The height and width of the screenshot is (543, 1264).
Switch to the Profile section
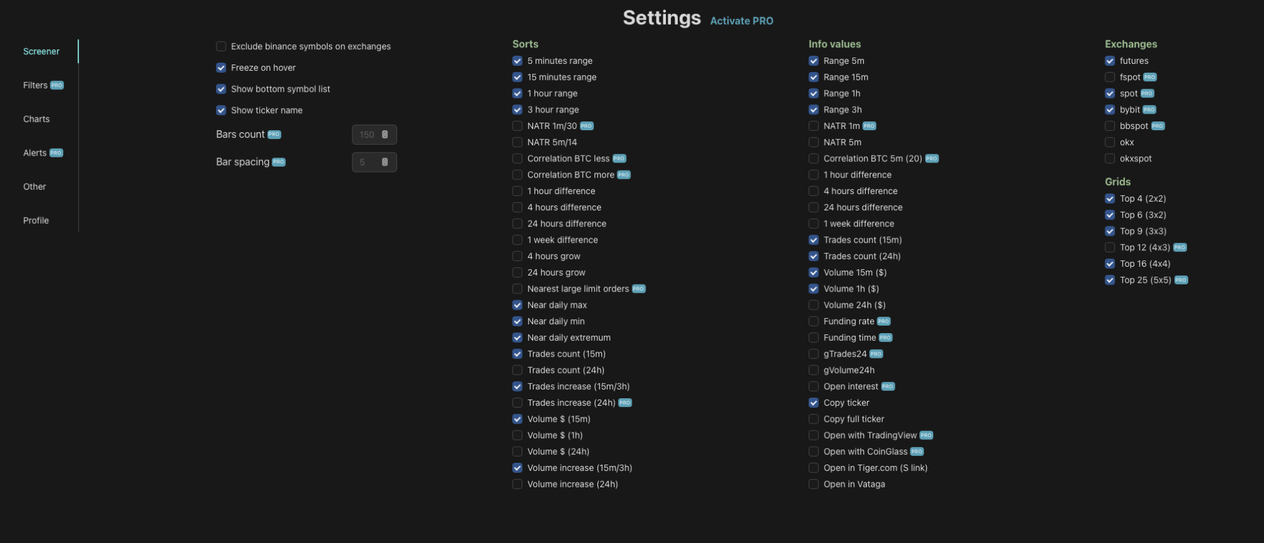coord(36,221)
